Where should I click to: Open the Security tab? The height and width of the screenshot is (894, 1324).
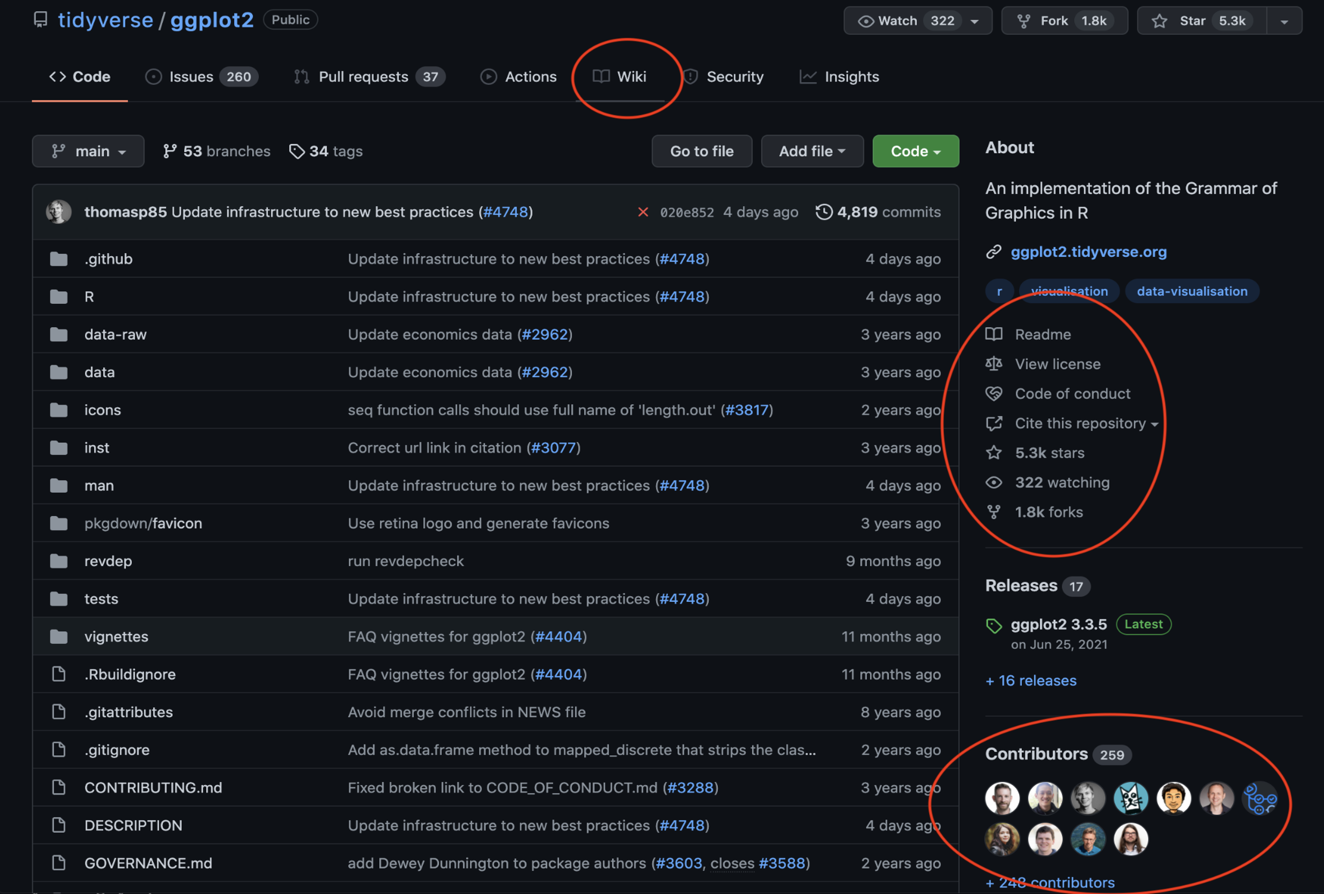[x=723, y=76]
